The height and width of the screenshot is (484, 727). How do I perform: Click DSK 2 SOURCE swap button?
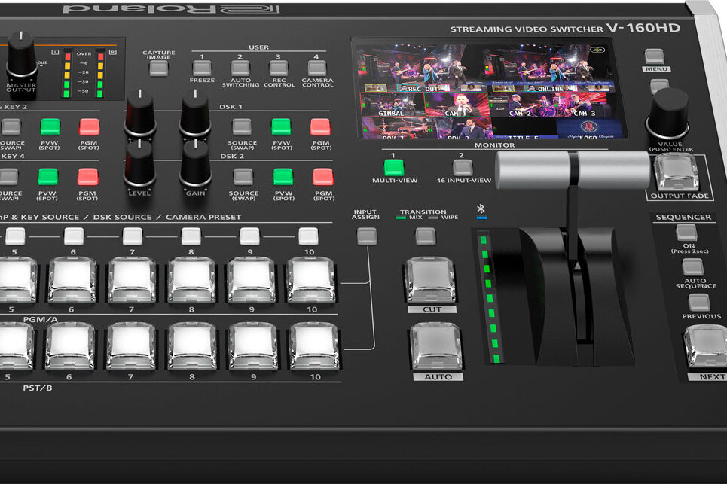[243, 177]
